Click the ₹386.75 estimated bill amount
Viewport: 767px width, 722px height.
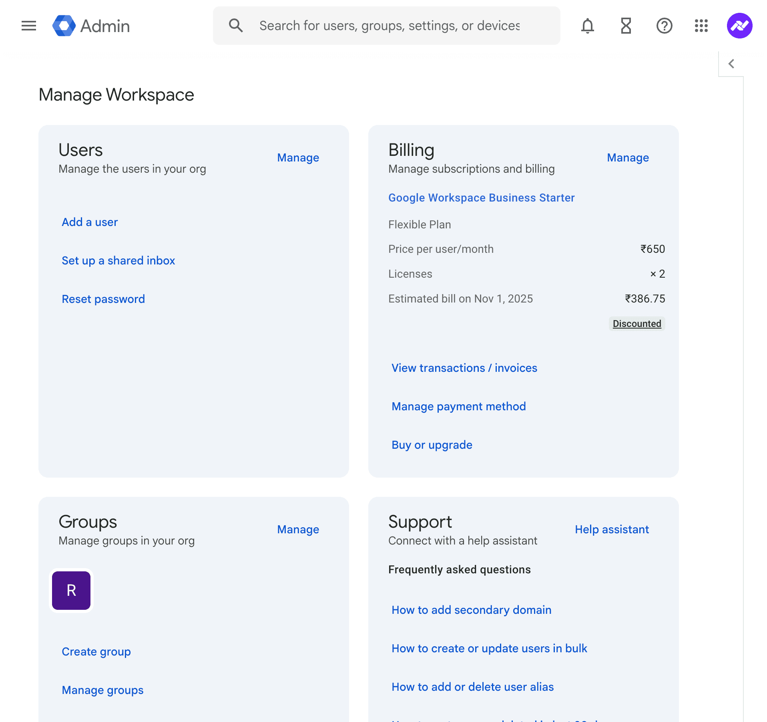point(645,298)
